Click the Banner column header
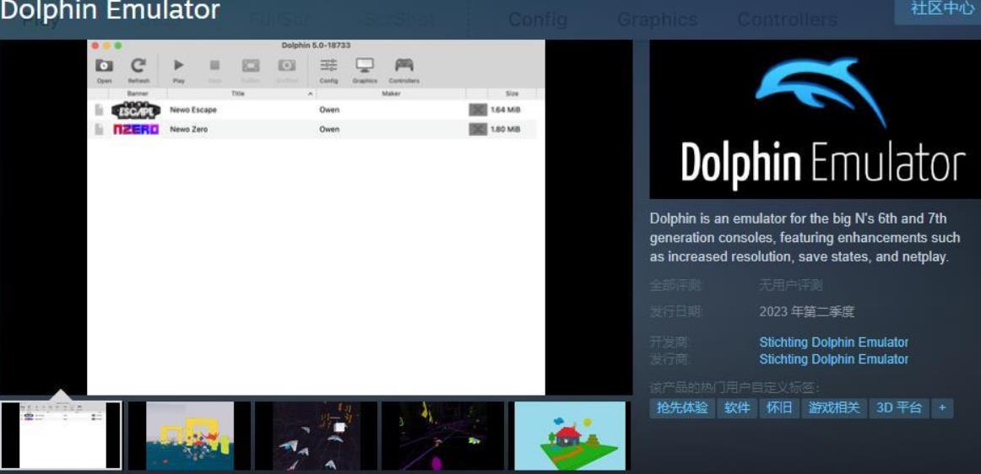Viewport: 981px width, 474px height. [x=138, y=94]
